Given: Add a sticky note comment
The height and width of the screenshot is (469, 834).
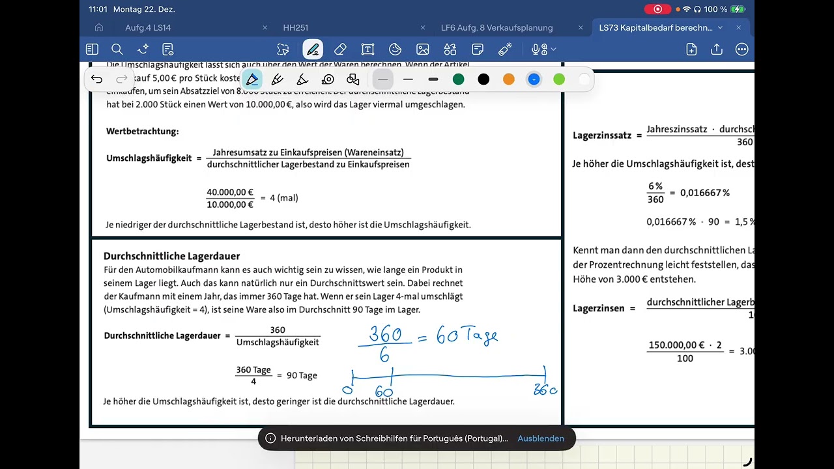Looking at the screenshot, I should tap(478, 50).
